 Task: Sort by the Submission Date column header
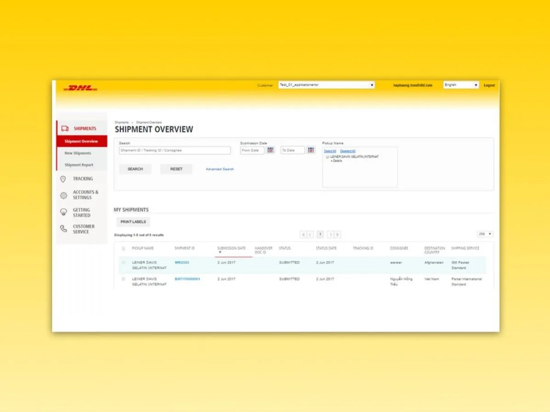pyautogui.click(x=232, y=248)
